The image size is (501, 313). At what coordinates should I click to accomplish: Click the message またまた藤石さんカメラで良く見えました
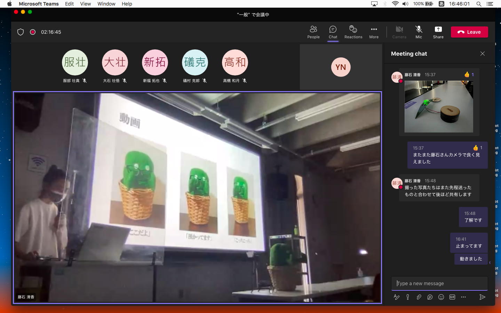coord(447,155)
